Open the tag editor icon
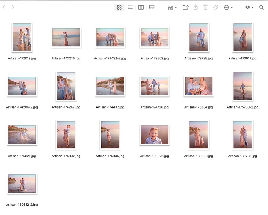This screenshot has height=215, width=268. [216, 7]
